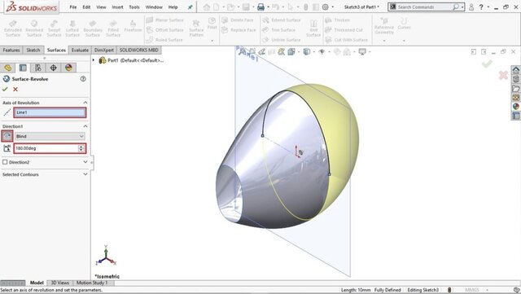Switch to the Features tab
The image size is (521, 294).
(x=11, y=50)
